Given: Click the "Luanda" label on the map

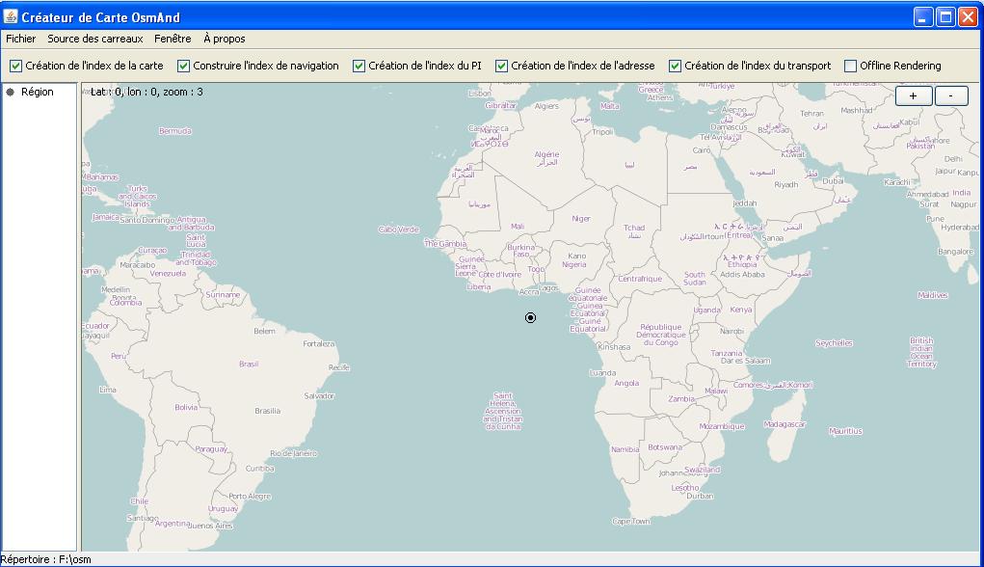Looking at the screenshot, I should coord(602,373).
